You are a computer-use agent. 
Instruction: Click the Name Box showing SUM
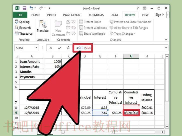pyautogui.click(x=24, y=48)
